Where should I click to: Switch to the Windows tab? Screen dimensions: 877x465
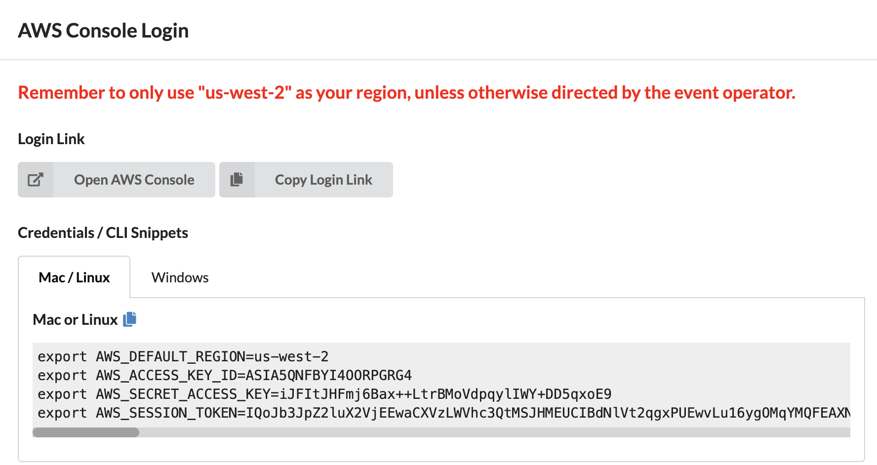180,277
